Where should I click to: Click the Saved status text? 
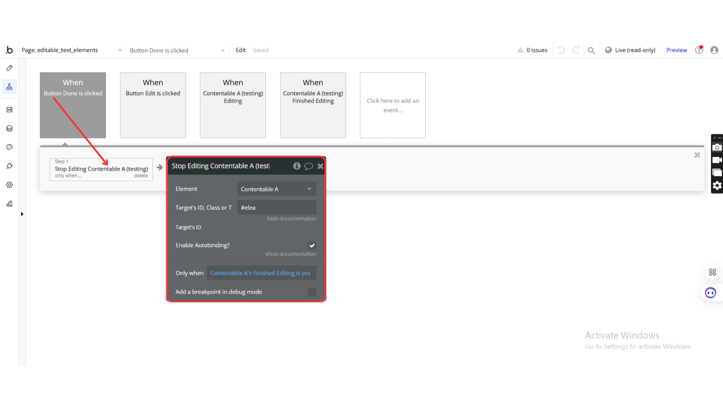[x=261, y=50]
